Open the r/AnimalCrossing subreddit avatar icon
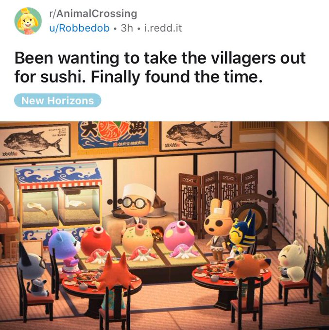 click(x=28, y=21)
